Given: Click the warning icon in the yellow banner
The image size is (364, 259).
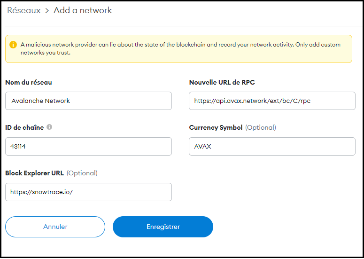Looking at the screenshot, I should pos(13,45).
